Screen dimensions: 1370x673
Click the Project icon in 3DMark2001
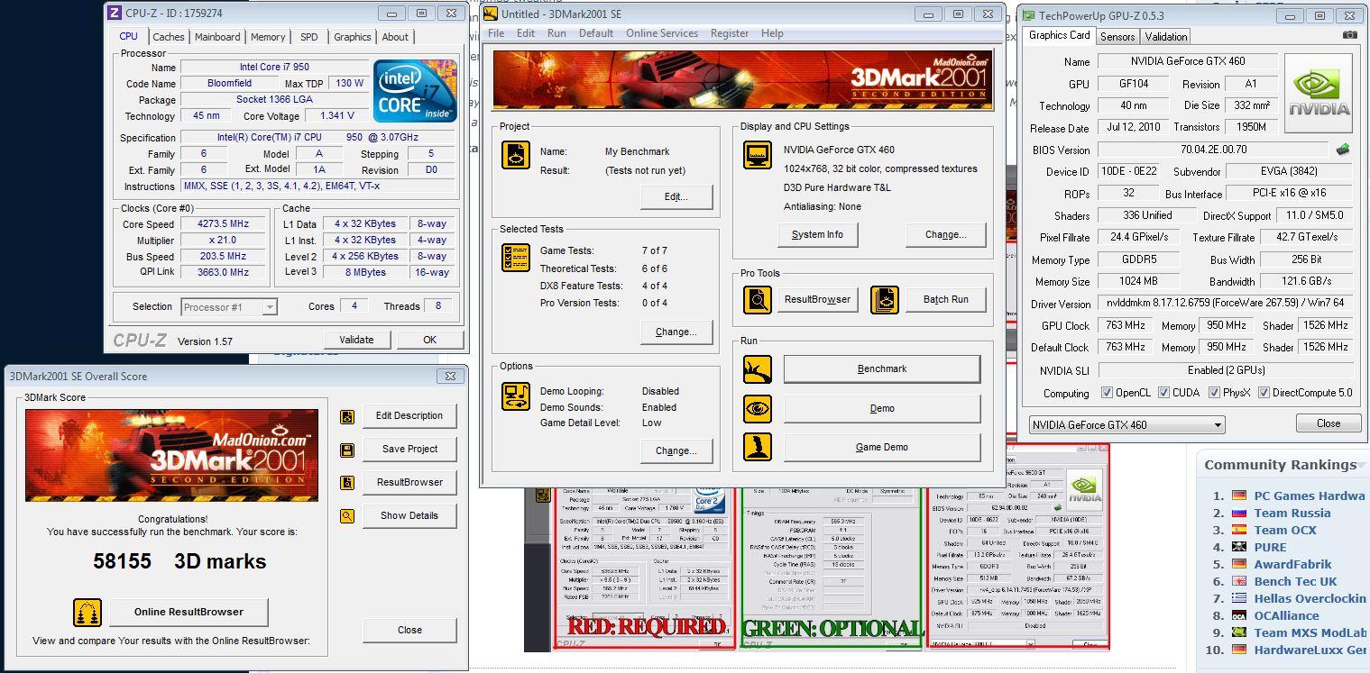point(516,155)
